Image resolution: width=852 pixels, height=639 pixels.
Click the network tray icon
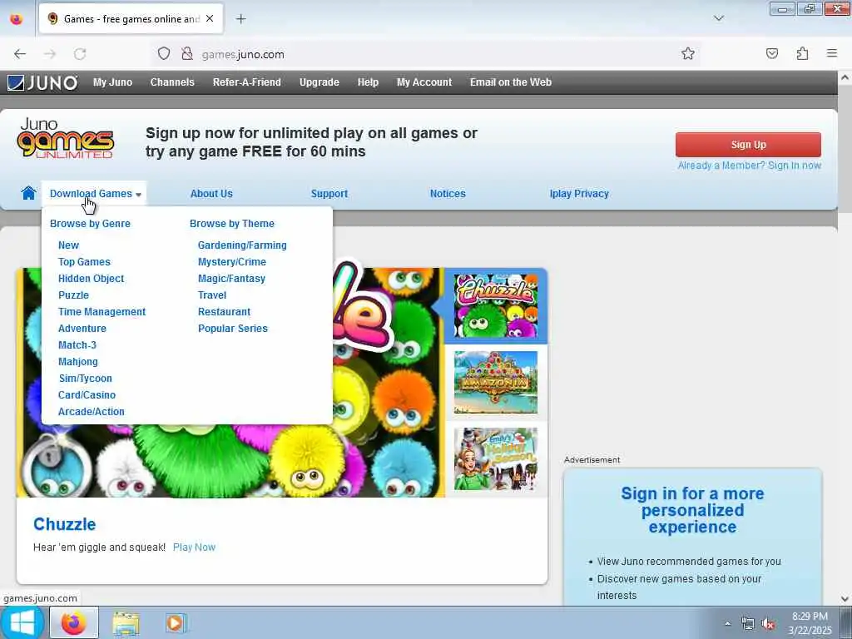(748, 624)
